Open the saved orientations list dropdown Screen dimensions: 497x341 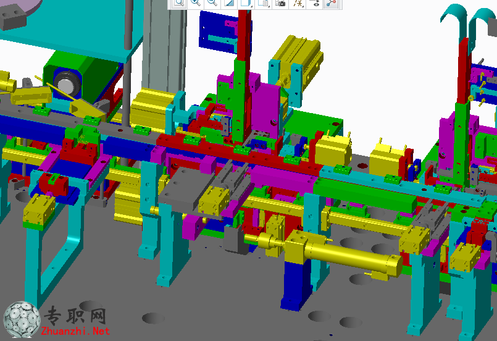pos(263,3)
